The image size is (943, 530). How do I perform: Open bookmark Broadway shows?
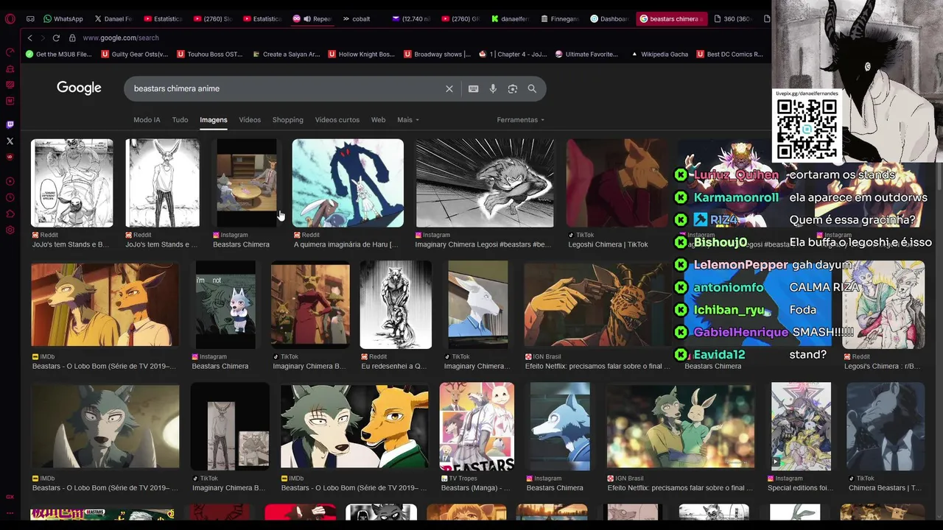point(437,54)
